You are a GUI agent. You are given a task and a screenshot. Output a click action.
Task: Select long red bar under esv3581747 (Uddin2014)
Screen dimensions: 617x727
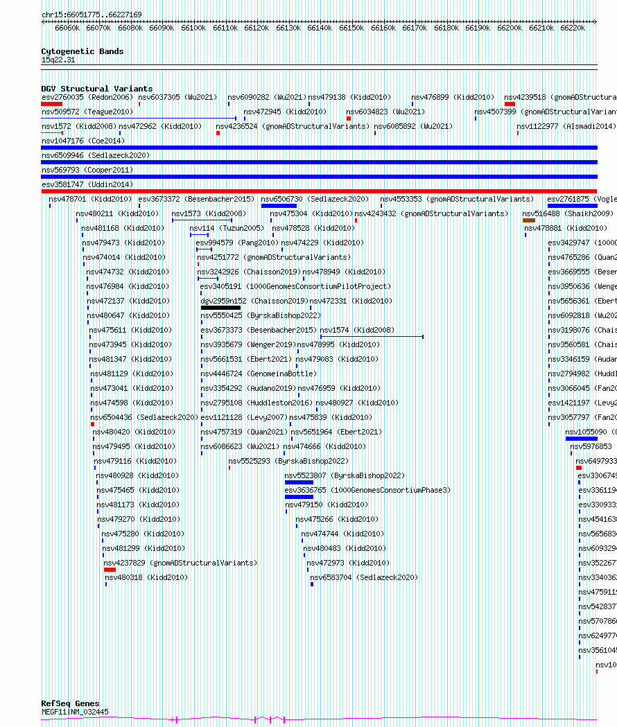tap(319, 191)
